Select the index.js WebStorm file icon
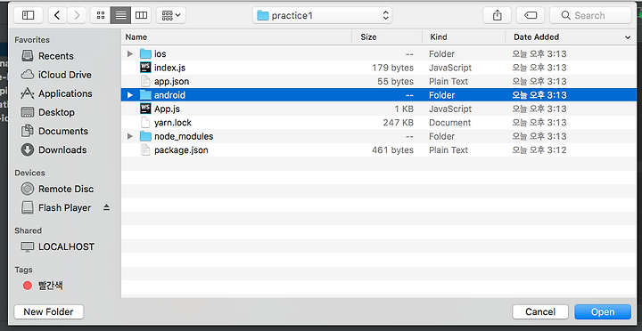 (x=145, y=68)
